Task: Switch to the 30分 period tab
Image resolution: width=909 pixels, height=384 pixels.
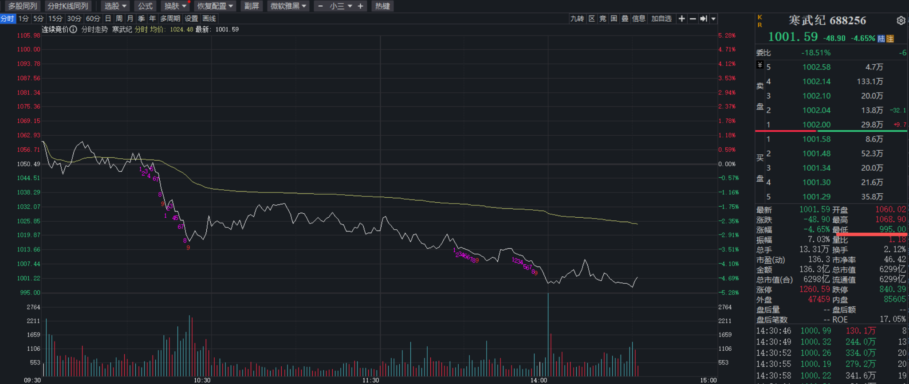Action: [x=74, y=19]
